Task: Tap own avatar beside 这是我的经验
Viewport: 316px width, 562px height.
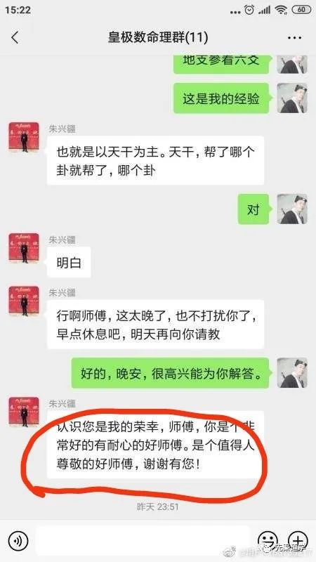Action: click(292, 98)
